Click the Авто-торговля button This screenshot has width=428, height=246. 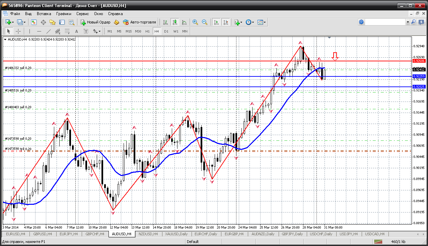click(x=140, y=22)
